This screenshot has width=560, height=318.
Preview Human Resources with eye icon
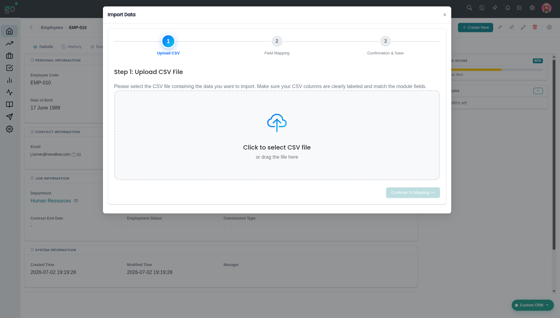[76, 201]
